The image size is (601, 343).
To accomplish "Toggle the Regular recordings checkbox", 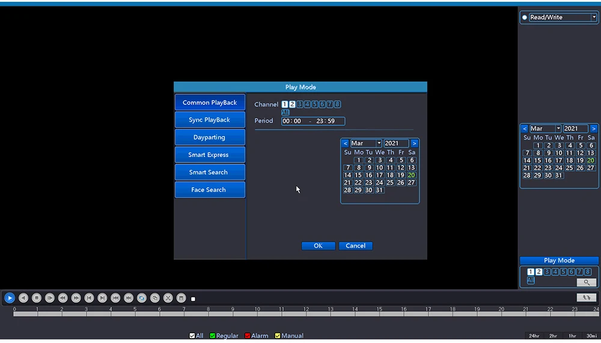I will pos(212,336).
